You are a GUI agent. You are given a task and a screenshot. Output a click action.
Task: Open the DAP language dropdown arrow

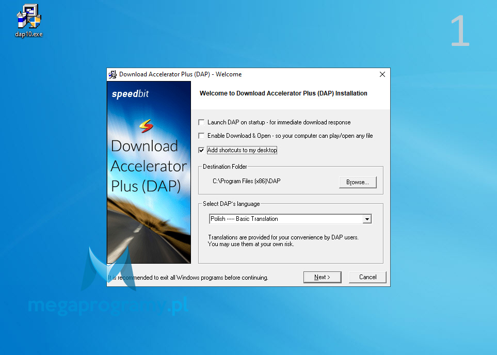point(367,219)
